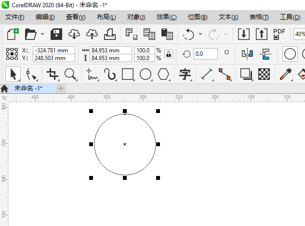Image resolution: width=305 pixels, height=226 pixels.
Task: Mirror the object vertically
Action: tap(265, 54)
